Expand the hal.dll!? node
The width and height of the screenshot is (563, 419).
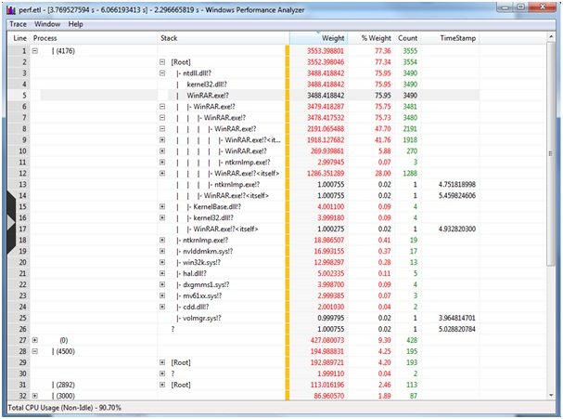(162, 274)
